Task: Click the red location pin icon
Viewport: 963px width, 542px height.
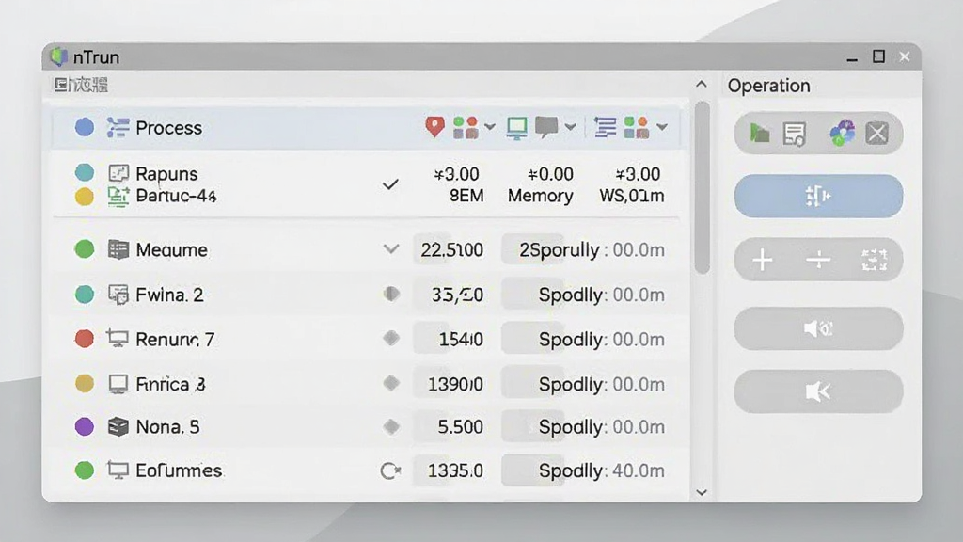Action: point(434,127)
